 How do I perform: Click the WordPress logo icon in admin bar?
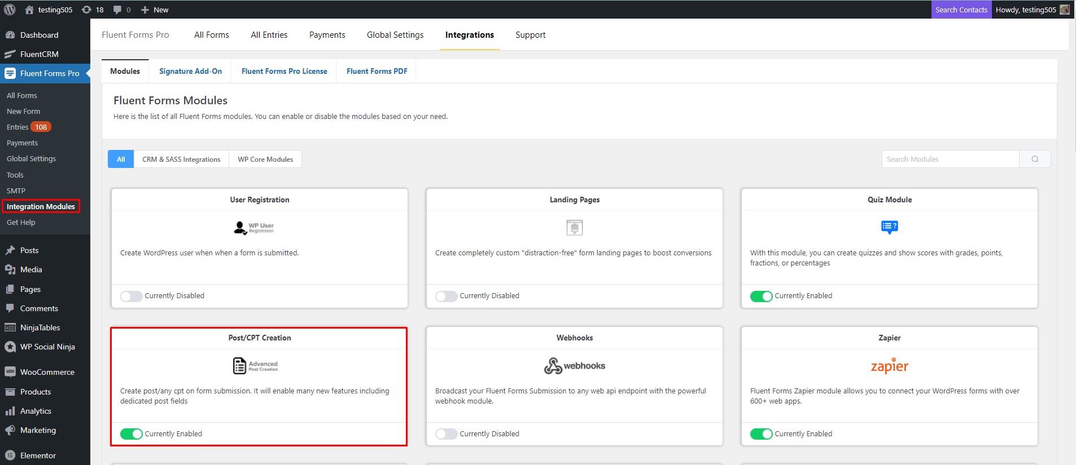coord(10,10)
